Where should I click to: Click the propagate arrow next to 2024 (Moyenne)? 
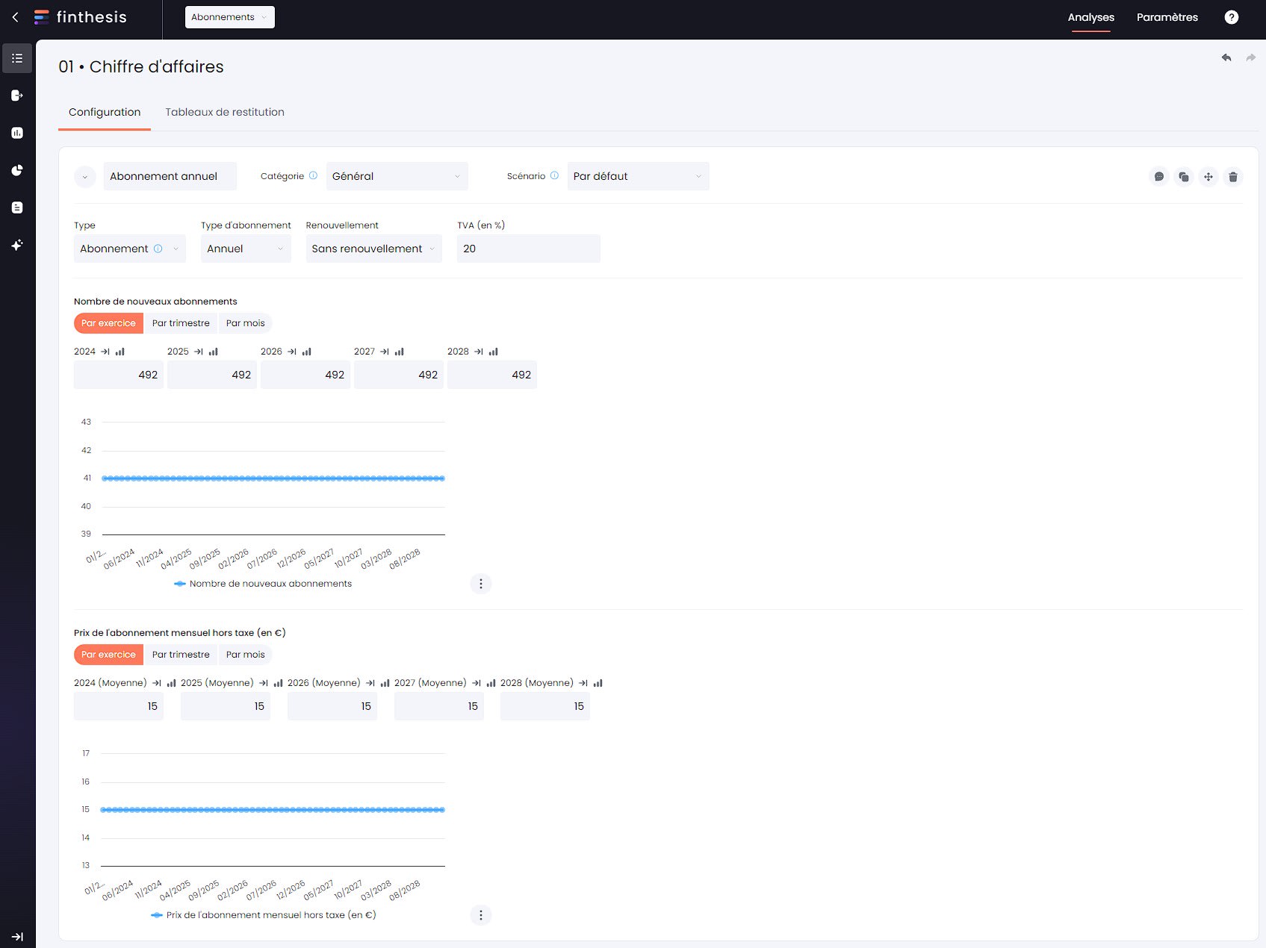pyautogui.click(x=157, y=683)
